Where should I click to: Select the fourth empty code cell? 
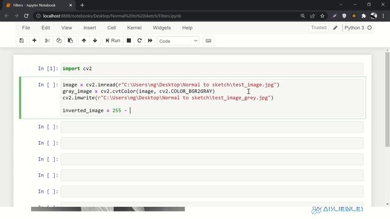(212, 175)
